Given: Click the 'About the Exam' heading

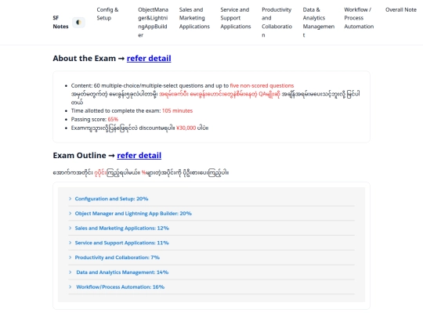Looking at the screenshot, I should [84, 58].
